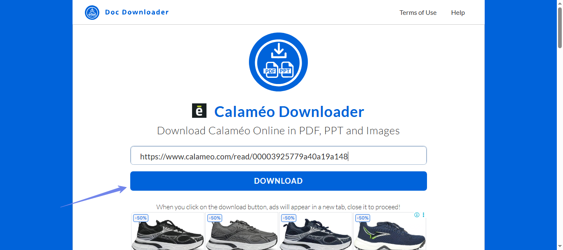Open the Doc Downloader home link text
The width and height of the screenshot is (563, 250).
point(137,12)
